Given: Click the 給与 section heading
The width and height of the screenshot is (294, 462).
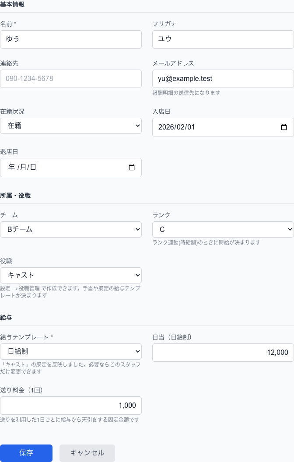Looking at the screenshot, I should (6, 318).
